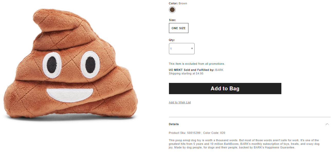Click the Product Sku 50815299 line
334x153 pixels.
coord(197,133)
